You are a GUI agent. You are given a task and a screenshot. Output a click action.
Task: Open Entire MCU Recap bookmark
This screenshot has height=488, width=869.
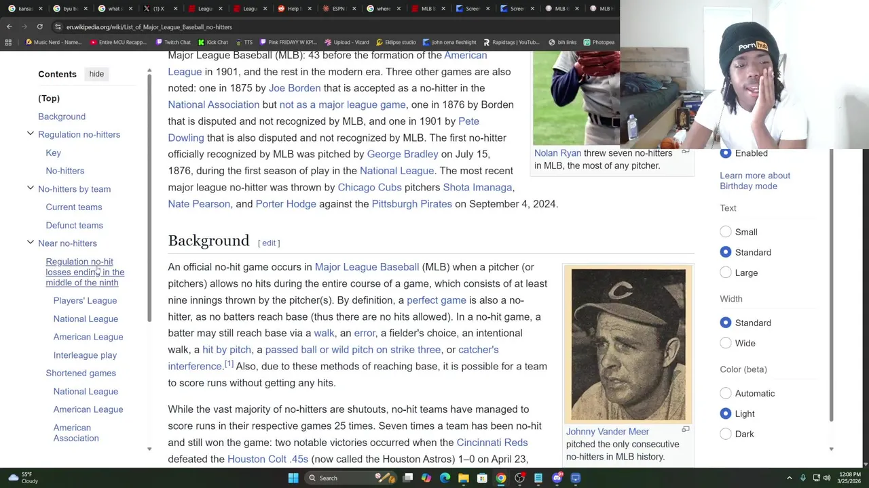pos(118,42)
